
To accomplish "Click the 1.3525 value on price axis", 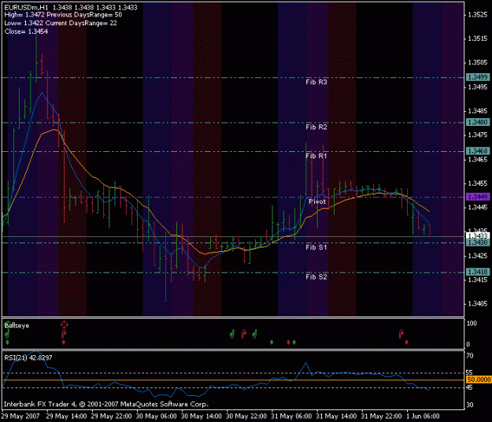I will point(478,14).
